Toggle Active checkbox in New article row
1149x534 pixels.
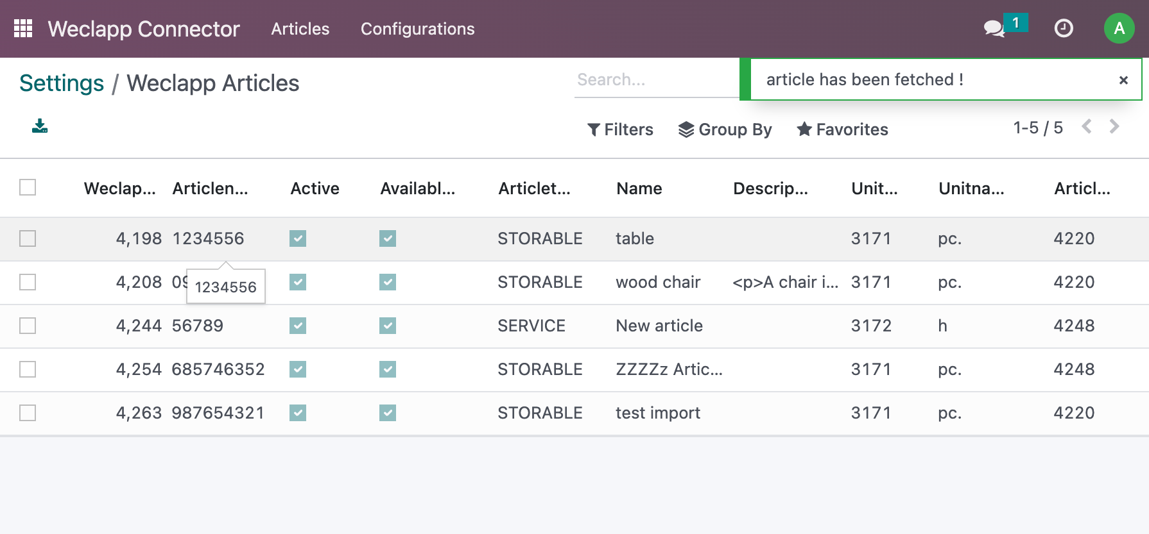point(298,326)
